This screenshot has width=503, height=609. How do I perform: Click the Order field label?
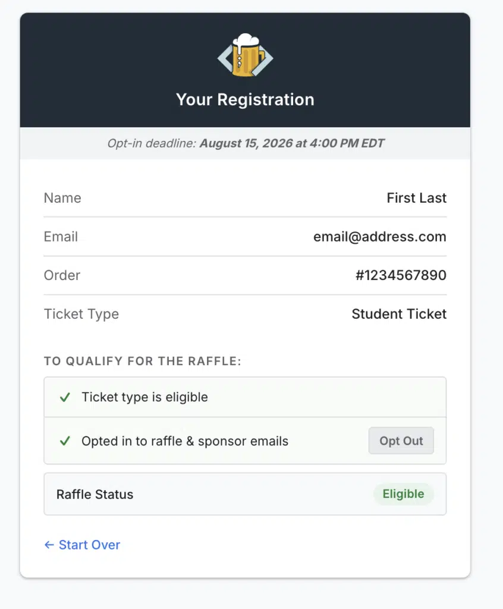pyautogui.click(x=62, y=275)
